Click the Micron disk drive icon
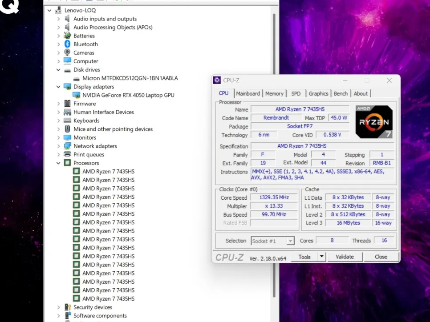The width and height of the screenshot is (430, 322). (x=76, y=78)
